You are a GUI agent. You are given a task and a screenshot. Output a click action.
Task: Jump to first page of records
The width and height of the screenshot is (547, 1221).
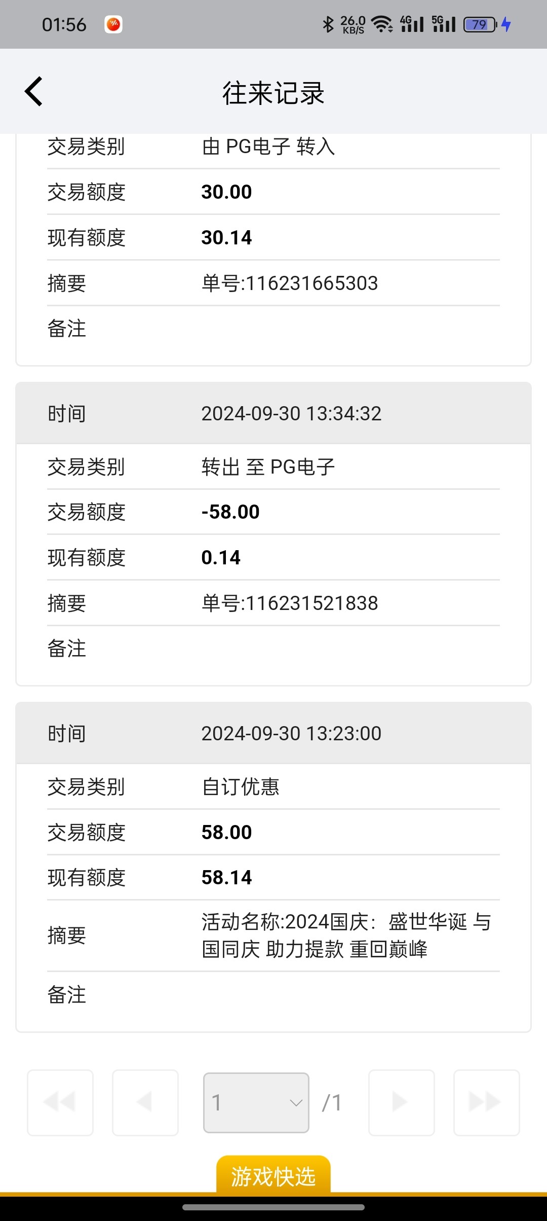pos(60,1102)
